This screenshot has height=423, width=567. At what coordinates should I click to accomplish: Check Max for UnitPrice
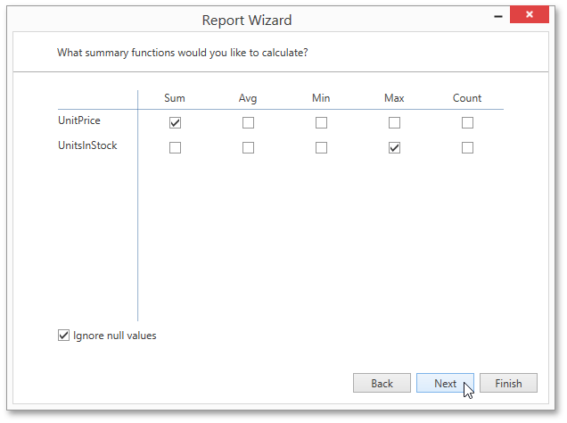[394, 122]
